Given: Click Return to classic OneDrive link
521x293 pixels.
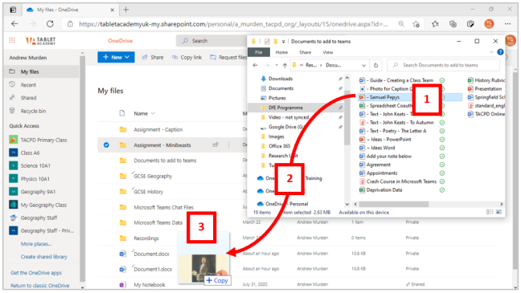Looking at the screenshot, I should (40, 285).
